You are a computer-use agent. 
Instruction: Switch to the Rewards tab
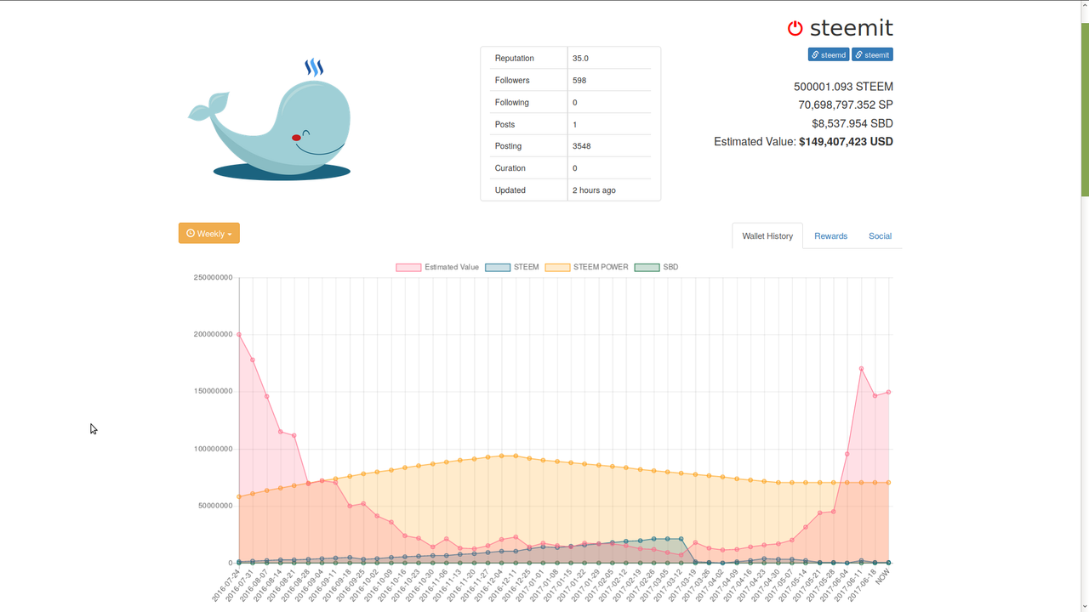(830, 236)
